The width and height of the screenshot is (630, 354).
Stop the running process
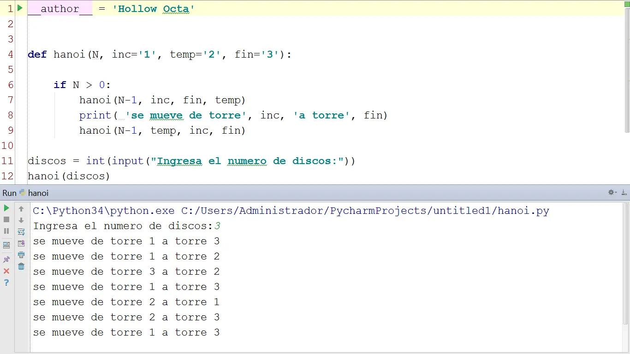6,220
